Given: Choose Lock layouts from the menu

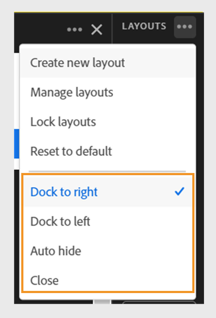Looking at the screenshot, I should (63, 122).
